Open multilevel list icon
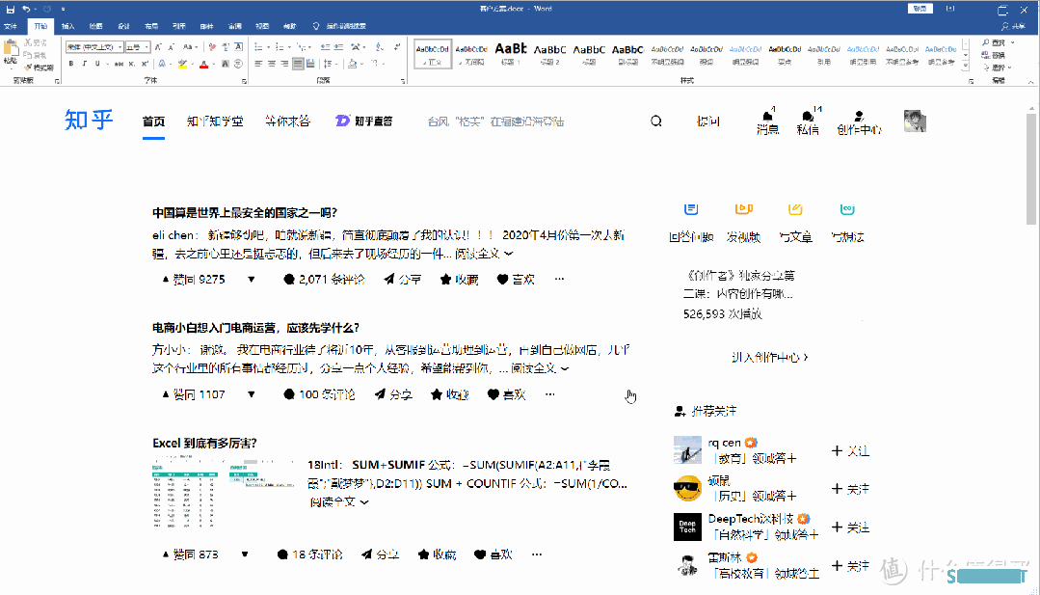The height and width of the screenshot is (595, 1040). 301,47
